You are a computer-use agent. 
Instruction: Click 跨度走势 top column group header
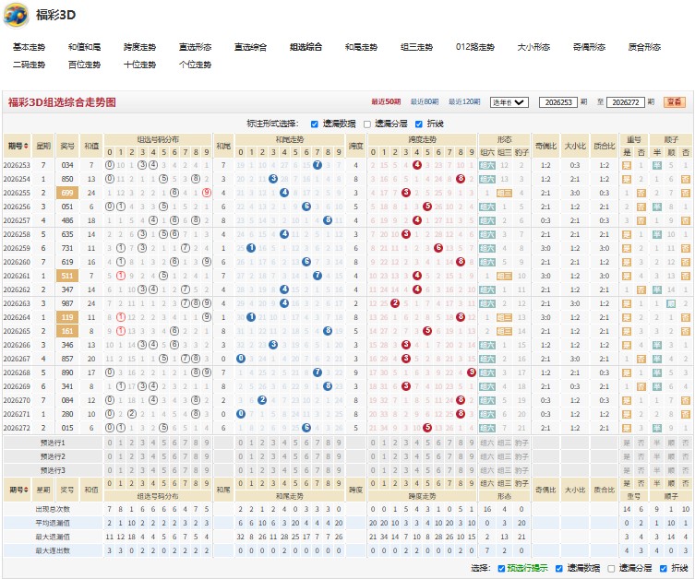pyautogui.click(x=422, y=139)
